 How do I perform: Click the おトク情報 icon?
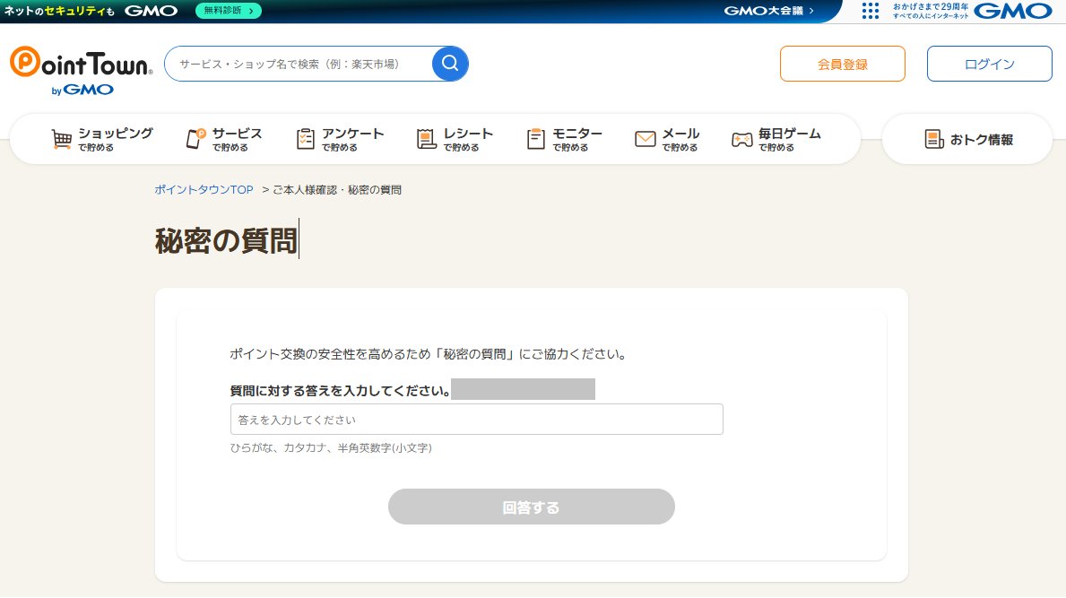[932, 138]
